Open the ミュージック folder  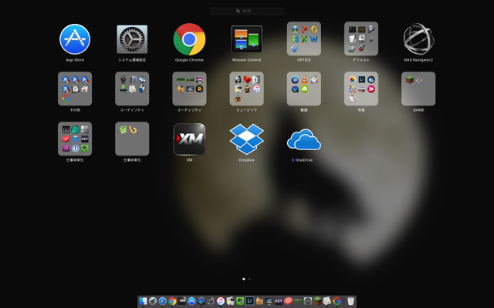247,89
